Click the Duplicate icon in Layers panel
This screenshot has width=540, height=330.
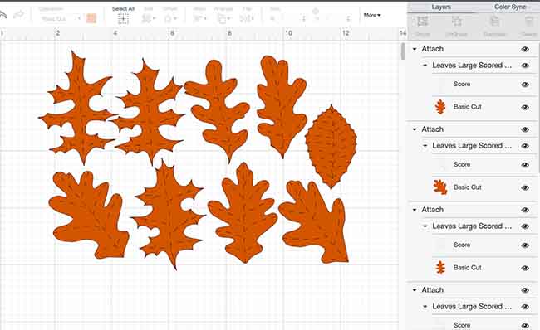tap(494, 22)
